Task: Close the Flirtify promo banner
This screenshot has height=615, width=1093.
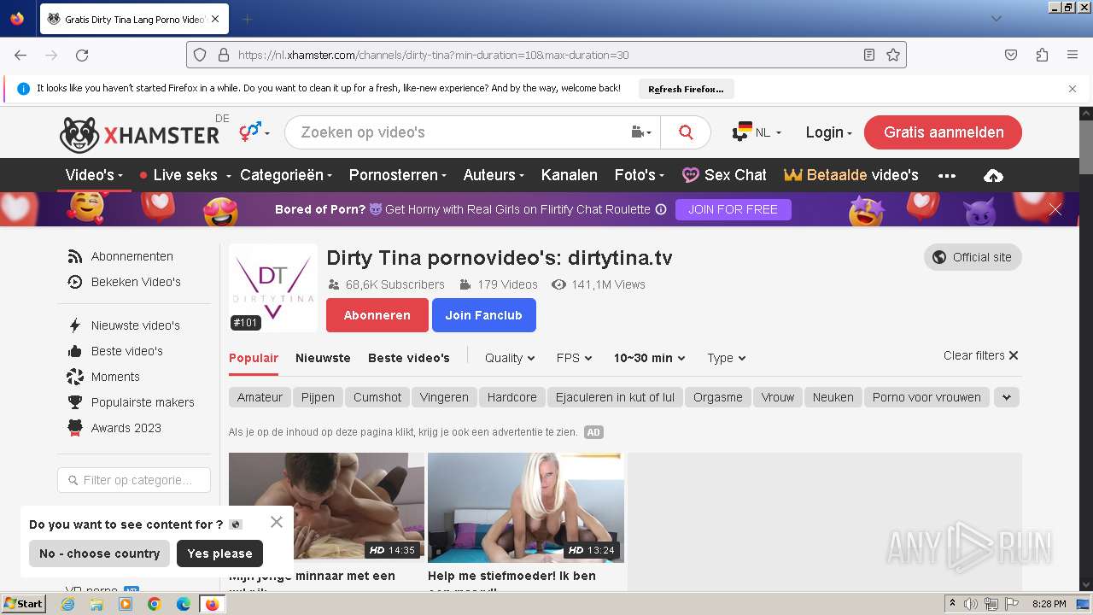Action: [x=1055, y=209]
